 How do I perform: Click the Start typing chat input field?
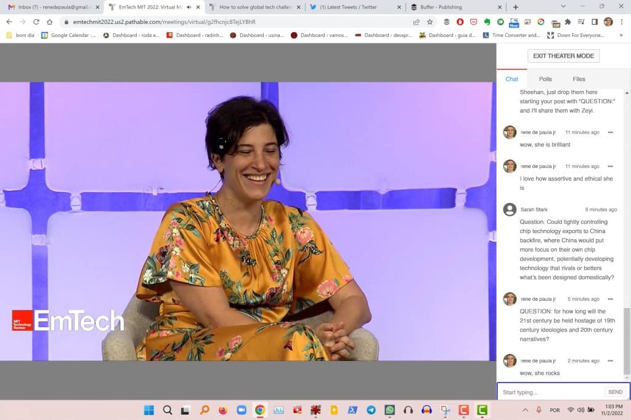point(548,392)
